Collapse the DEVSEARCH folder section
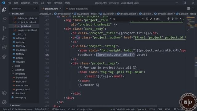This screenshot has width=197, height=111. click(18, 14)
